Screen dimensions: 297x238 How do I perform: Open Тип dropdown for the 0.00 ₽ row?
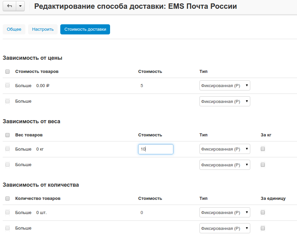coord(225,86)
